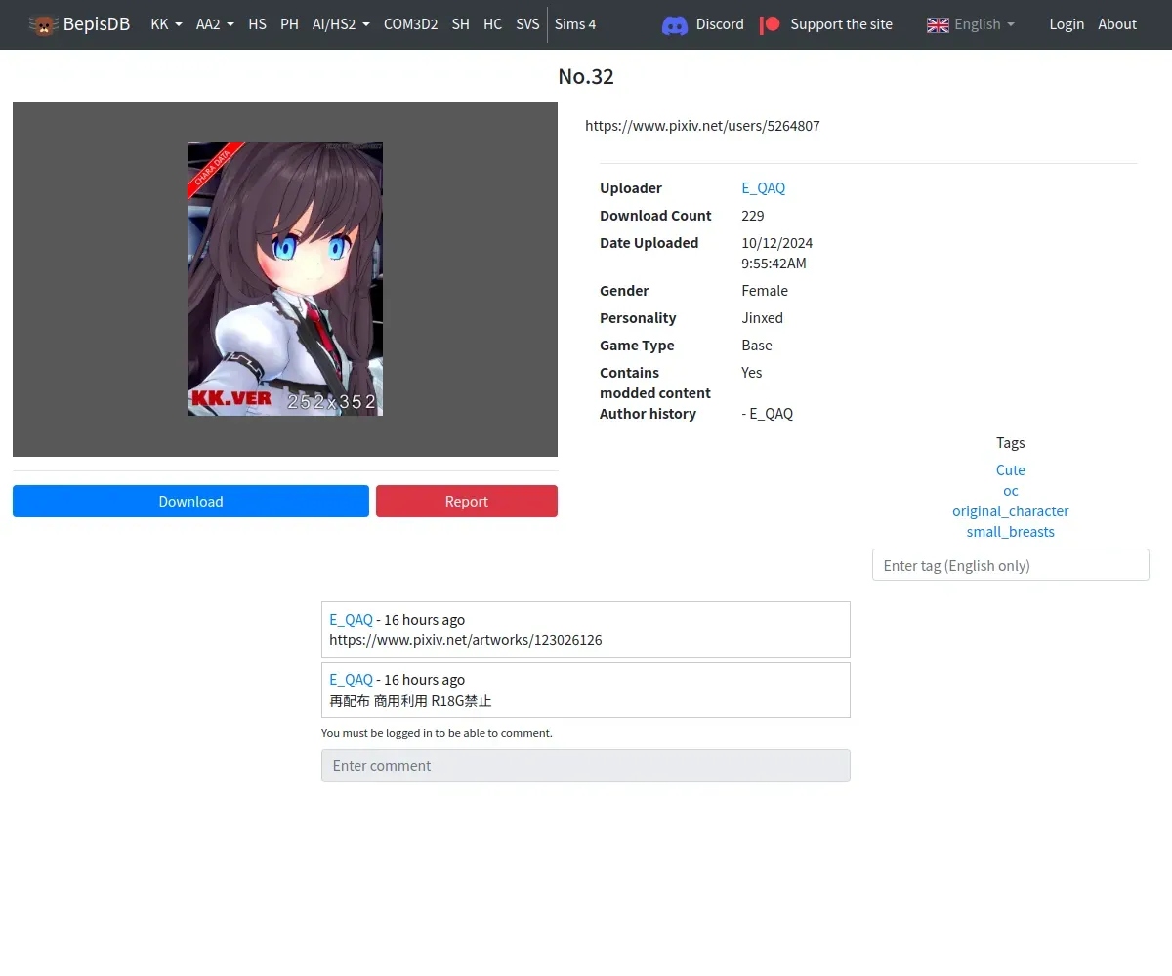The height and width of the screenshot is (976, 1172).
Task: Open the About page
Action: [1117, 24]
